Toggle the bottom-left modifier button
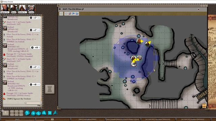The width and height of the screenshot is (216, 121). [x=12, y=115]
